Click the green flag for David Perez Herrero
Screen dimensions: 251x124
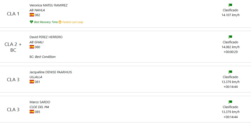tap(230, 37)
